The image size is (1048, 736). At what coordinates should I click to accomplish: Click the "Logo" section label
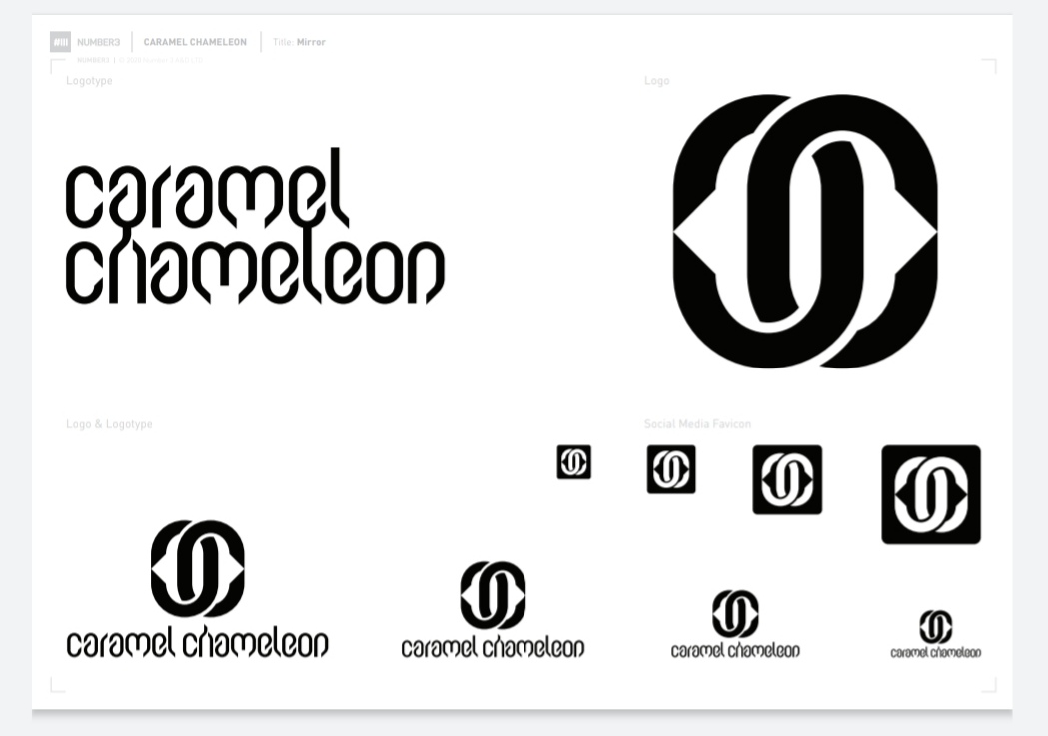coord(657,81)
